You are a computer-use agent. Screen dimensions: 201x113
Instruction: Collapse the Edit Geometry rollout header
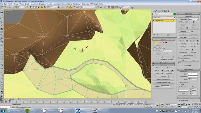pos(188,14)
